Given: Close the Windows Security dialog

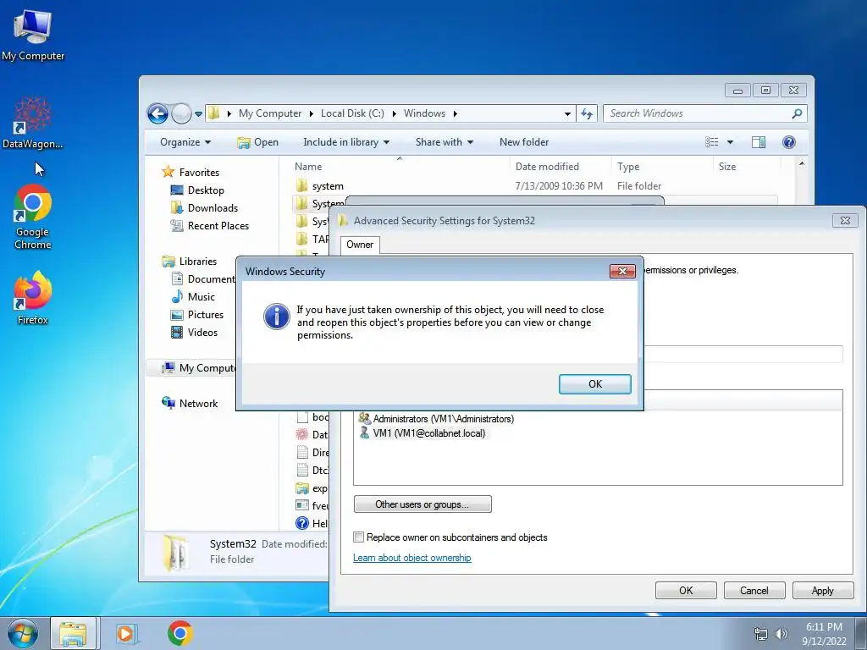Looking at the screenshot, I should (622, 271).
